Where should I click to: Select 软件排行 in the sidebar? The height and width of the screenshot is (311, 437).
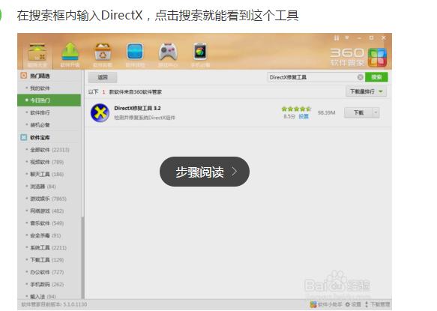click(40, 112)
